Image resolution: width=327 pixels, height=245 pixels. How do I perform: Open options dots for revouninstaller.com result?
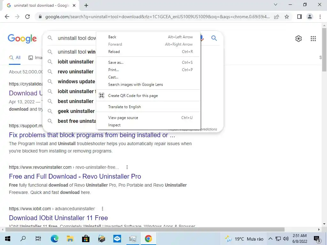(x=127, y=167)
